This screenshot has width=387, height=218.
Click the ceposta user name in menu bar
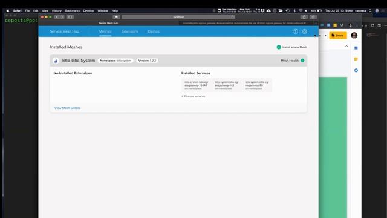[360, 11]
